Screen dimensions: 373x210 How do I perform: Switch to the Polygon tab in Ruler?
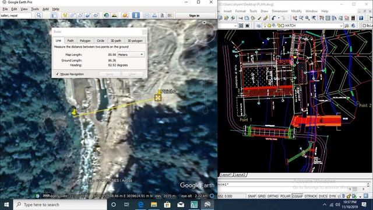click(85, 41)
